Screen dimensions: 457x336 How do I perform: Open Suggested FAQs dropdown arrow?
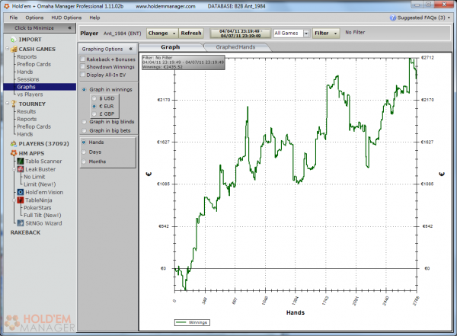[449, 18]
